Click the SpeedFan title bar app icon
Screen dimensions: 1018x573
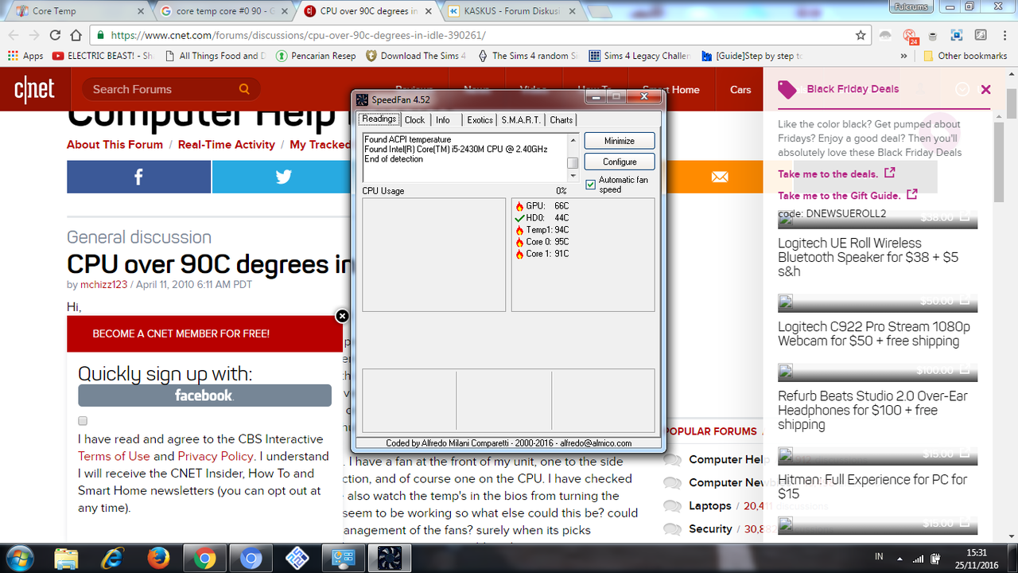(x=362, y=99)
